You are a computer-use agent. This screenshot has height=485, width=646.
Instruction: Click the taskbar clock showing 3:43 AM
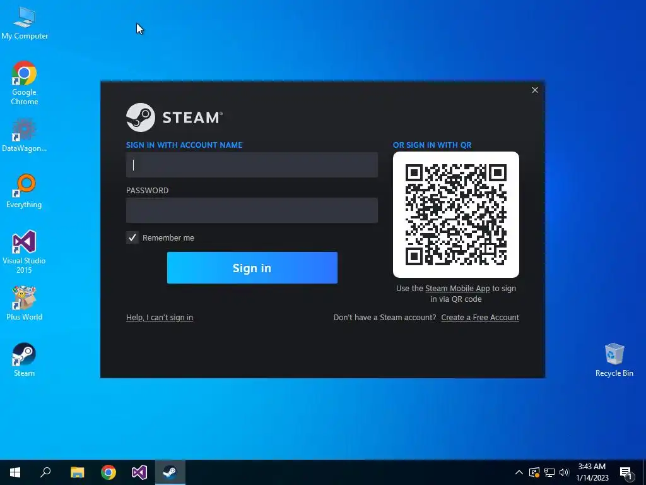592,472
